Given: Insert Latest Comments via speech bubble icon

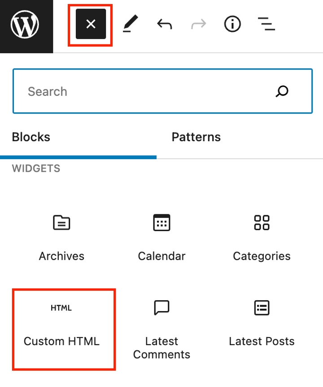Looking at the screenshot, I should pos(161,307).
